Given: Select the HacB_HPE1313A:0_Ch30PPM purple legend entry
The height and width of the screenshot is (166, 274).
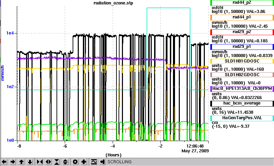Looking at the screenshot, I should 242,89.
